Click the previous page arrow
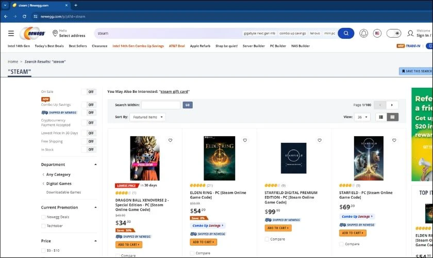Viewport: 433px width, 258px height. (380, 105)
